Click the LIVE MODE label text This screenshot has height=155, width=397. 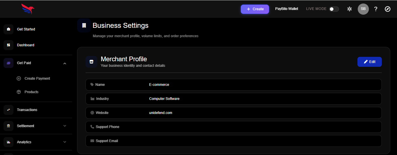click(316, 9)
